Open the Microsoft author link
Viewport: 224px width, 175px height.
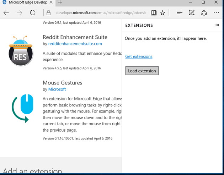[57, 89]
